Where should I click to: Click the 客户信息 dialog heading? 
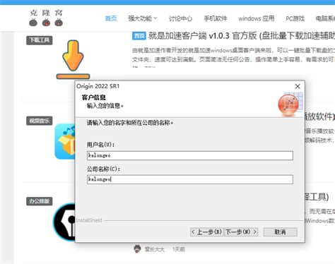[x=93, y=97]
